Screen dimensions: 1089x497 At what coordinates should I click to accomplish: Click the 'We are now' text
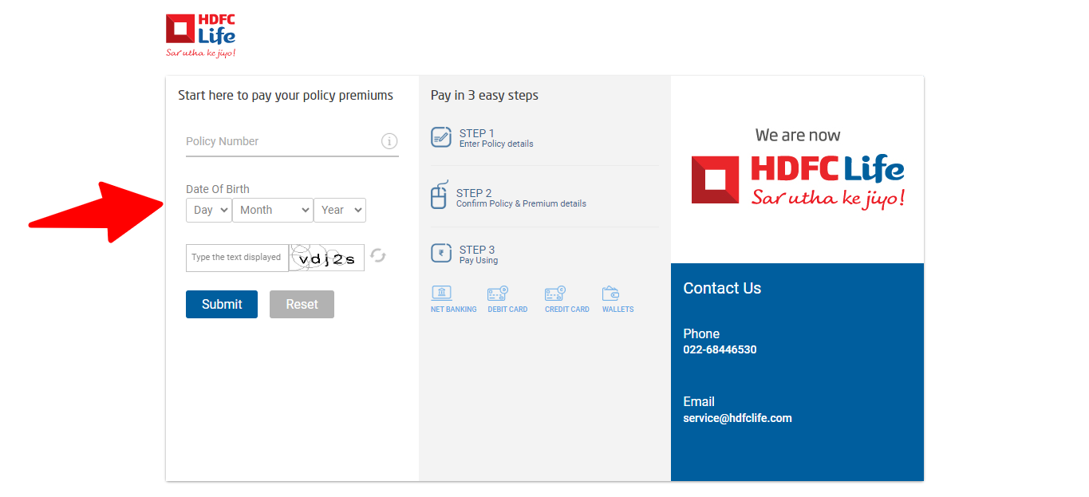(798, 135)
